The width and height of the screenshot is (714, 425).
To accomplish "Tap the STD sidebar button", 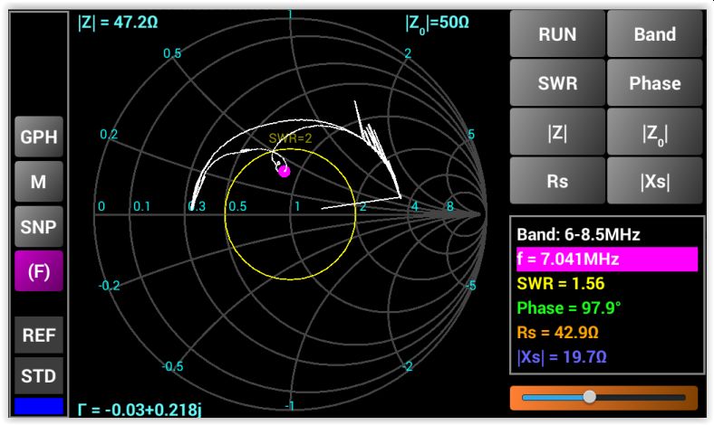I will tap(39, 375).
